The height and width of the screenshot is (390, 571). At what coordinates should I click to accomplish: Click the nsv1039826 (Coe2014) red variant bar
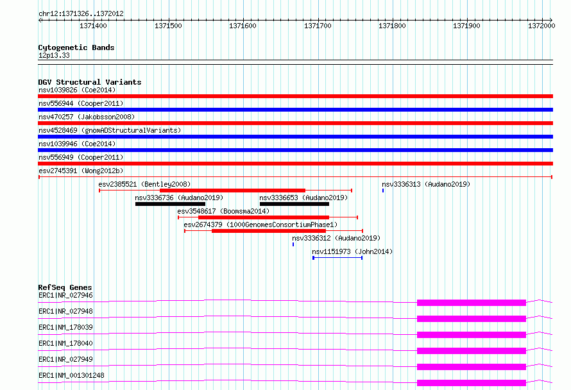pos(295,96)
